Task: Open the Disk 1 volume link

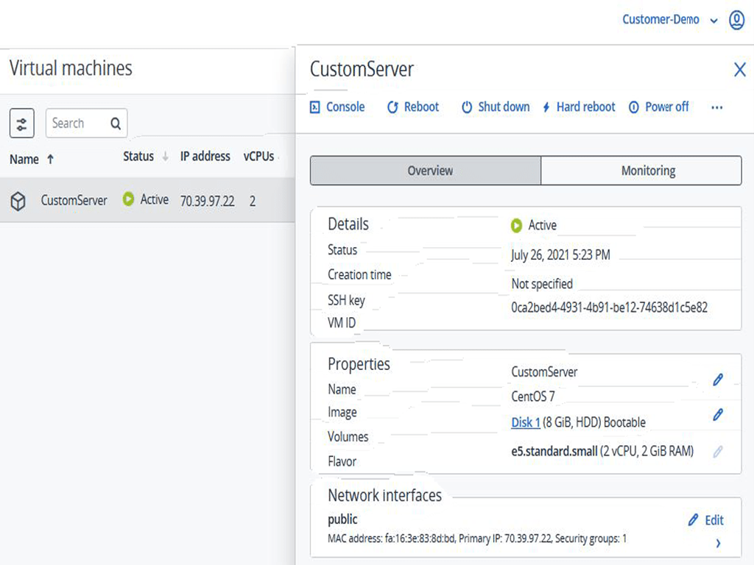Action: point(526,422)
